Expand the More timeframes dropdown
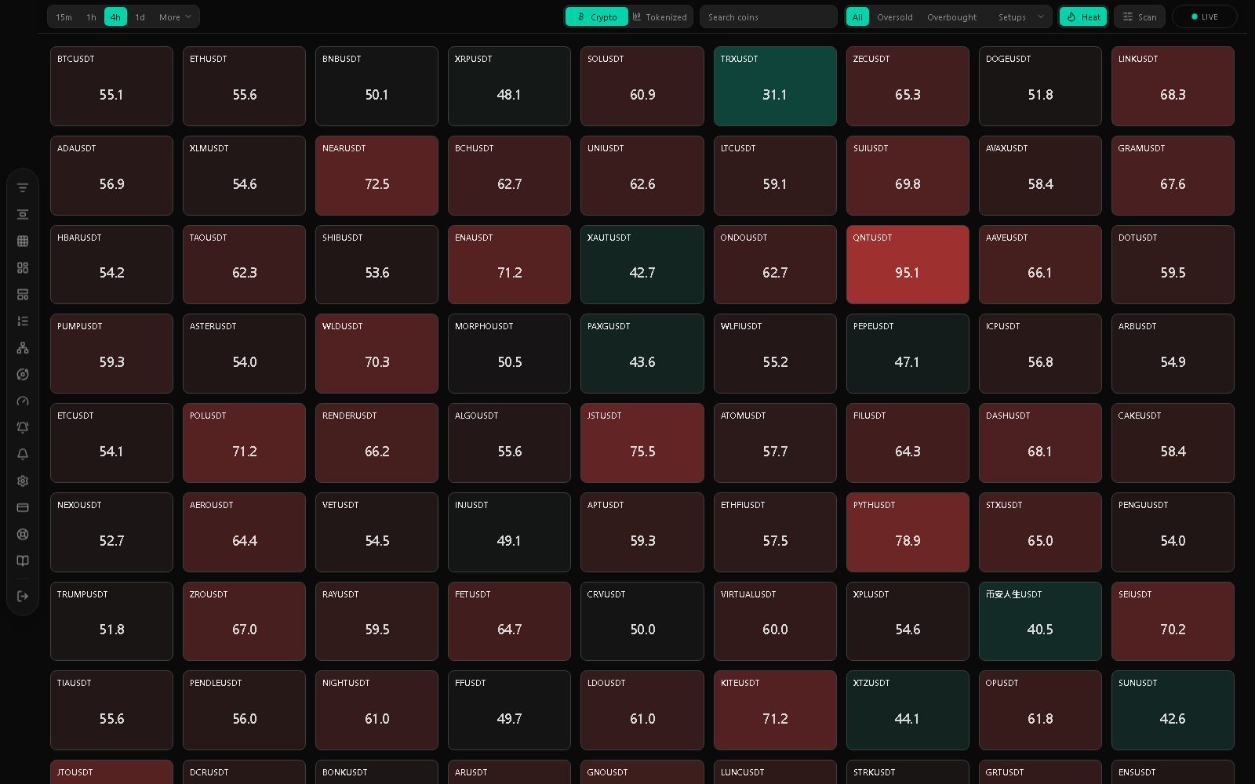This screenshot has width=1255, height=784. click(175, 16)
